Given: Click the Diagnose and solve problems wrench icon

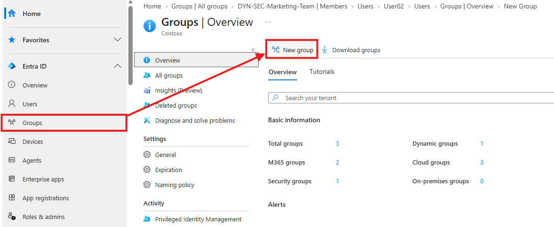Looking at the screenshot, I should tap(147, 120).
